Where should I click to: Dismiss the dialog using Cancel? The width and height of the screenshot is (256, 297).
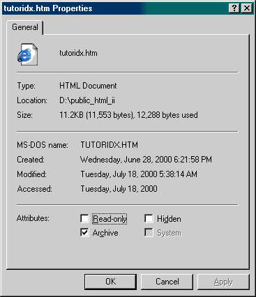tap(167, 282)
